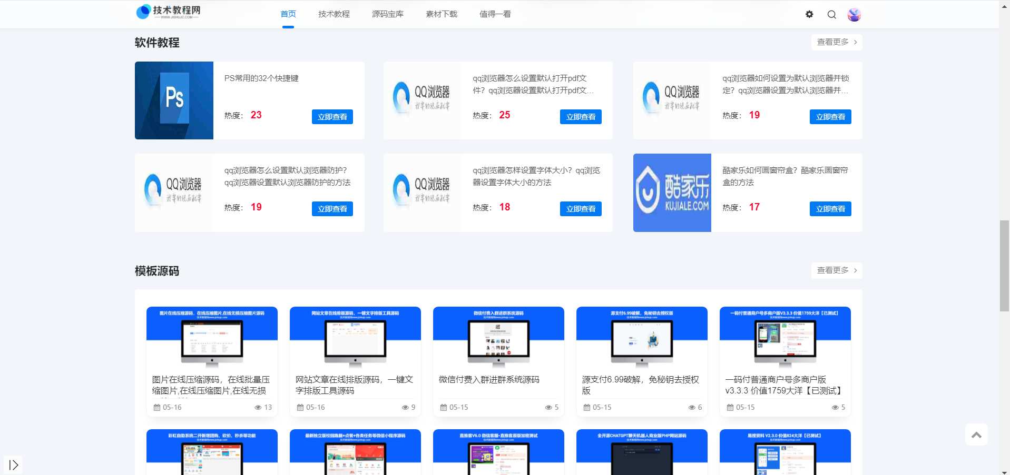Open the 技术教程 menu item
1010x475 pixels.
click(334, 14)
